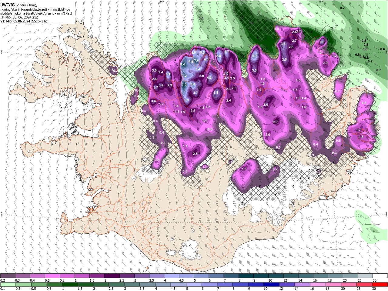
Task: Pick the dark green 1–1.5 swatch in bottom legend
Action: 70,285
